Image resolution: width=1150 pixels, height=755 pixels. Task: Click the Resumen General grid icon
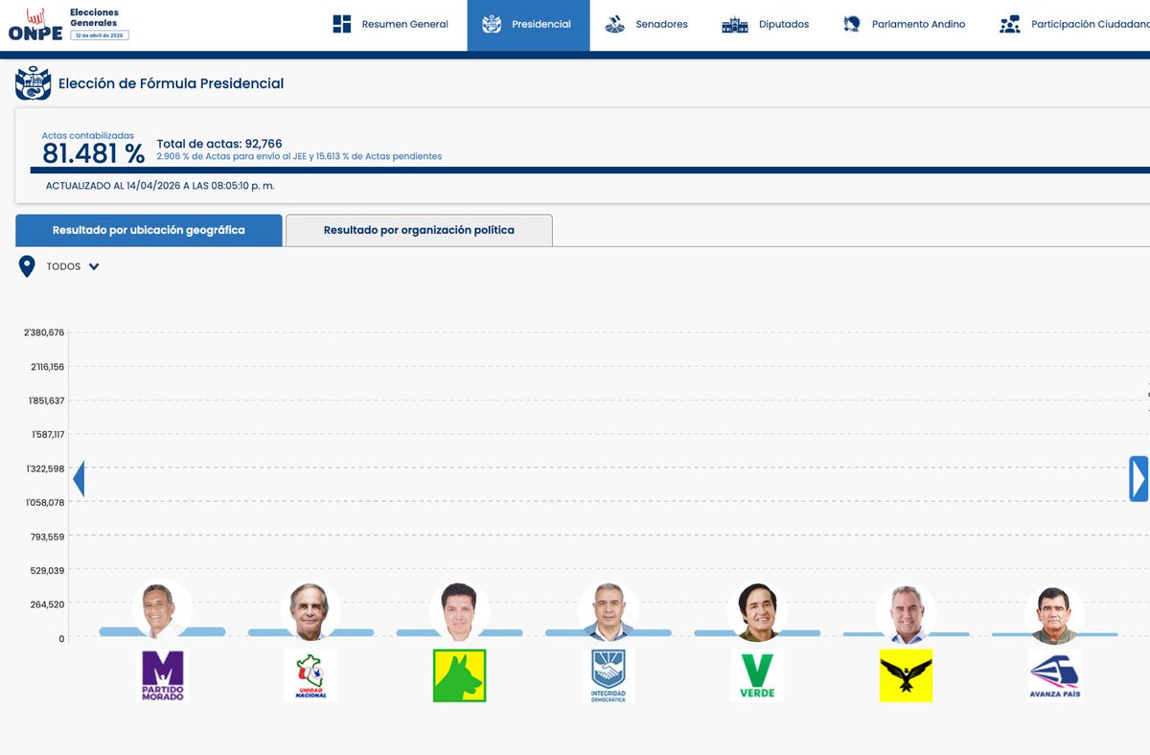click(x=342, y=24)
